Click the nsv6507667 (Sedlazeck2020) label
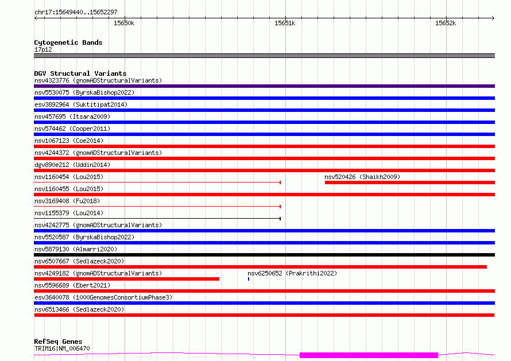Screen dimensions: 511x361 pyautogui.click(x=79, y=261)
